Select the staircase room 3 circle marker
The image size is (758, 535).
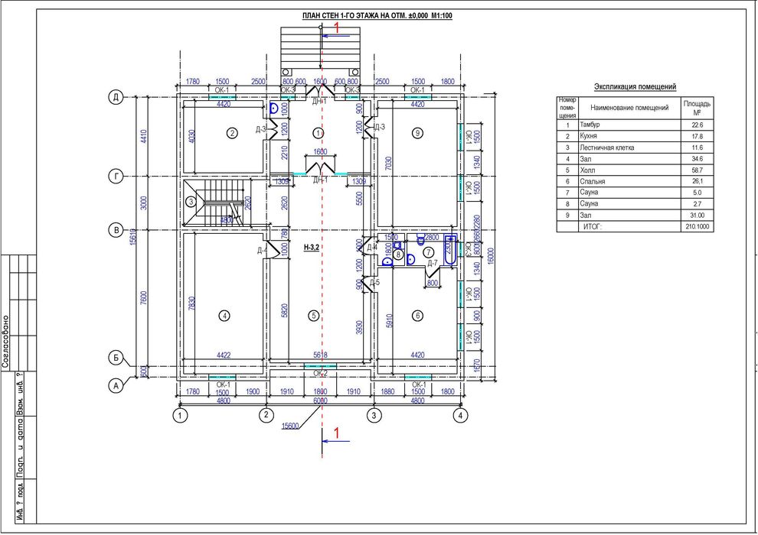(x=191, y=202)
